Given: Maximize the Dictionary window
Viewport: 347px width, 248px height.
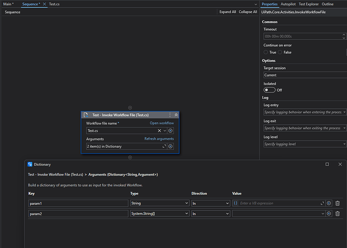Looking at the screenshot, I should pos(327,164).
